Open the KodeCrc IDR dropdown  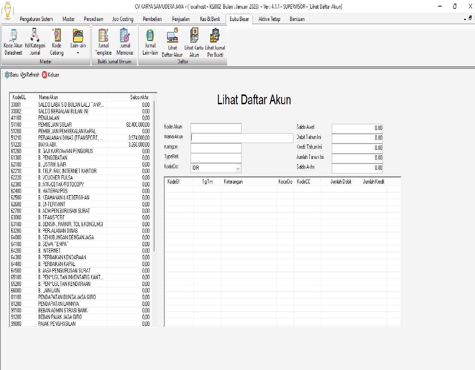tap(238, 168)
